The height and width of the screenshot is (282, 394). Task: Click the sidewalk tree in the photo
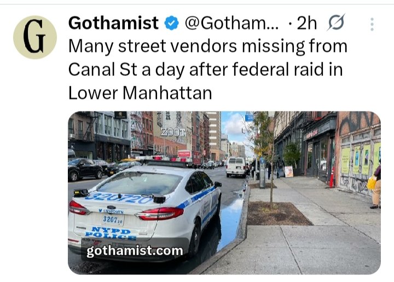[264, 156]
